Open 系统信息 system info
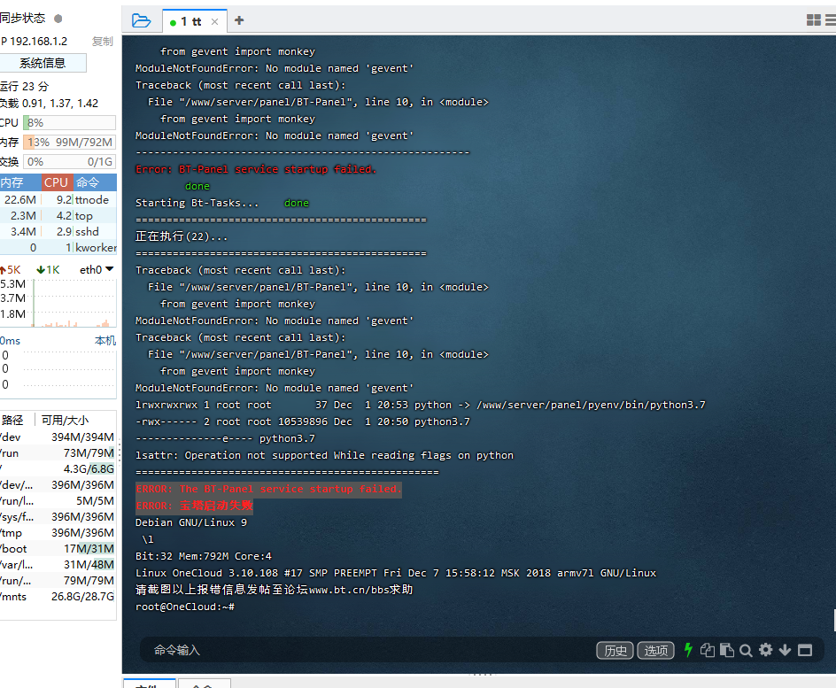The width and height of the screenshot is (836, 688). coord(43,63)
